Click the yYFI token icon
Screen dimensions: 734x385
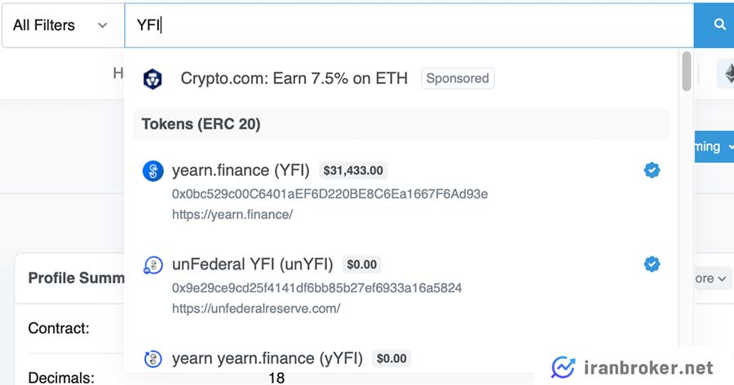(x=153, y=359)
